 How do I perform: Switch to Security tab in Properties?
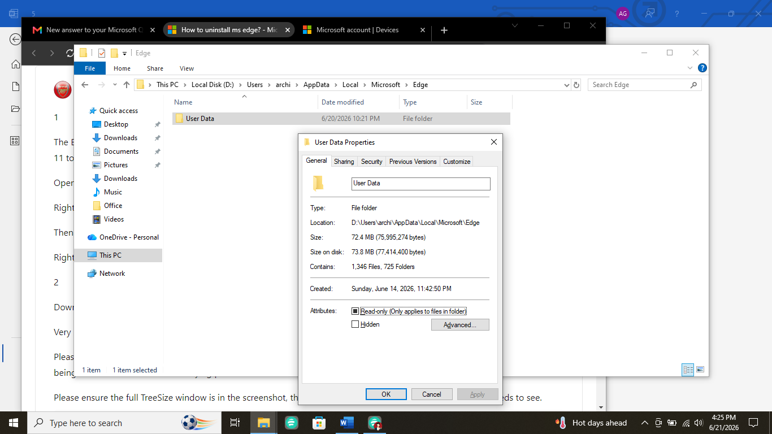click(371, 162)
